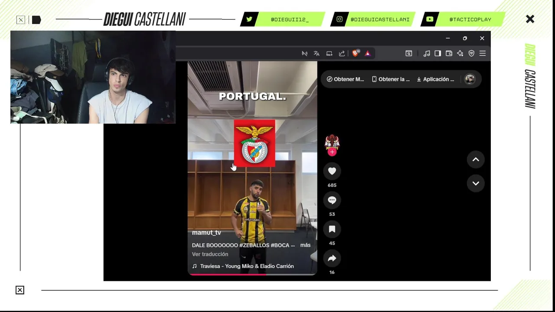Open the Brave Rewards triangle icon
Screen dimensions: 555x312
coord(367,53)
